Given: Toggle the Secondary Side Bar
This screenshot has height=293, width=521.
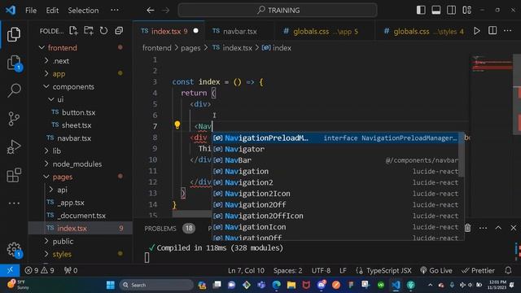Looking at the screenshot, I should pyautogui.click(x=451, y=11).
